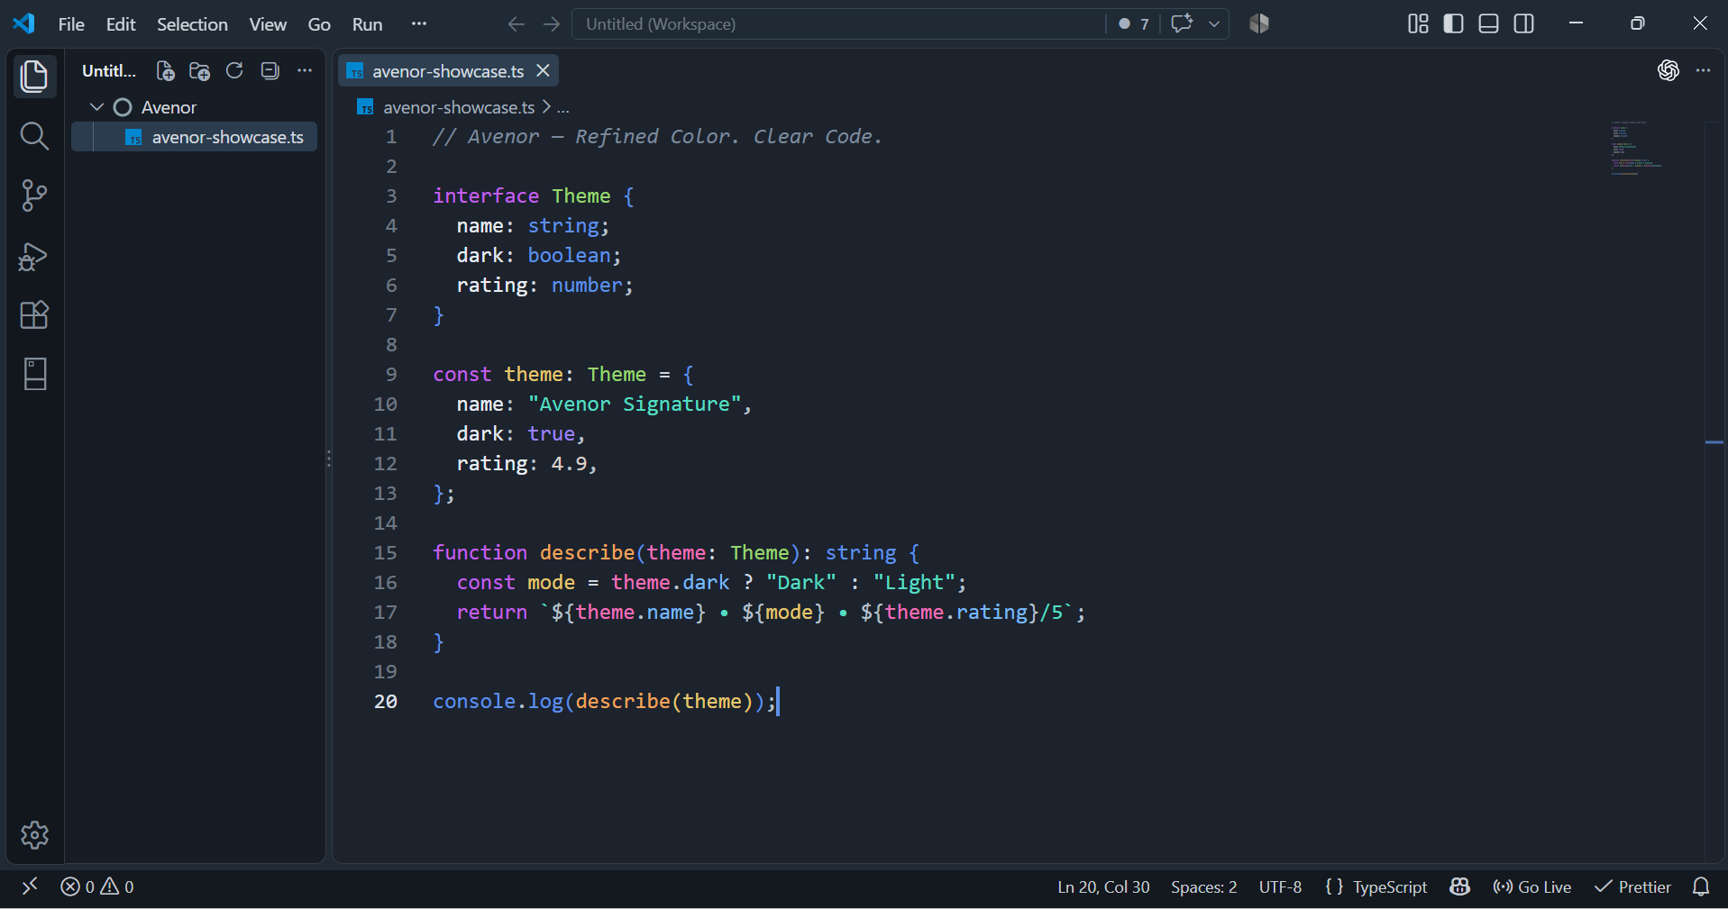
Task: Collapse the Avenor folder
Action: click(96, 107)
